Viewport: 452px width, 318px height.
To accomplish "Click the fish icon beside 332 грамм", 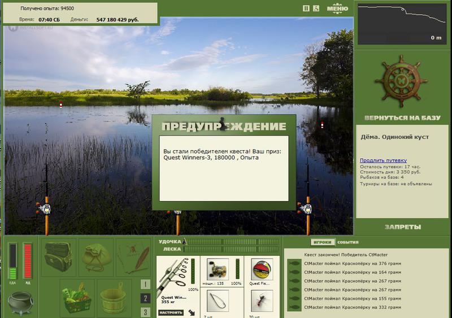I will [x=294, y=307].
